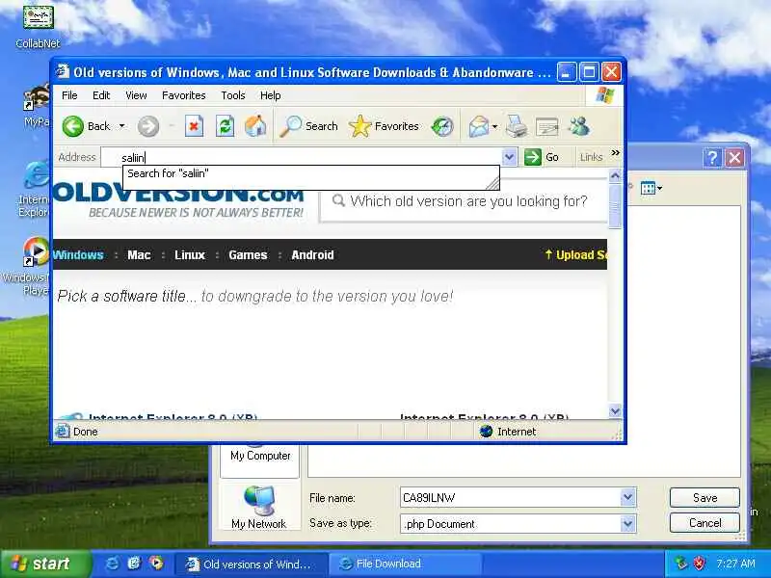The width and height of the screenshot is (771, 578).
Task: Click the oldversion.com search box
Action: [x=465, y=201]
